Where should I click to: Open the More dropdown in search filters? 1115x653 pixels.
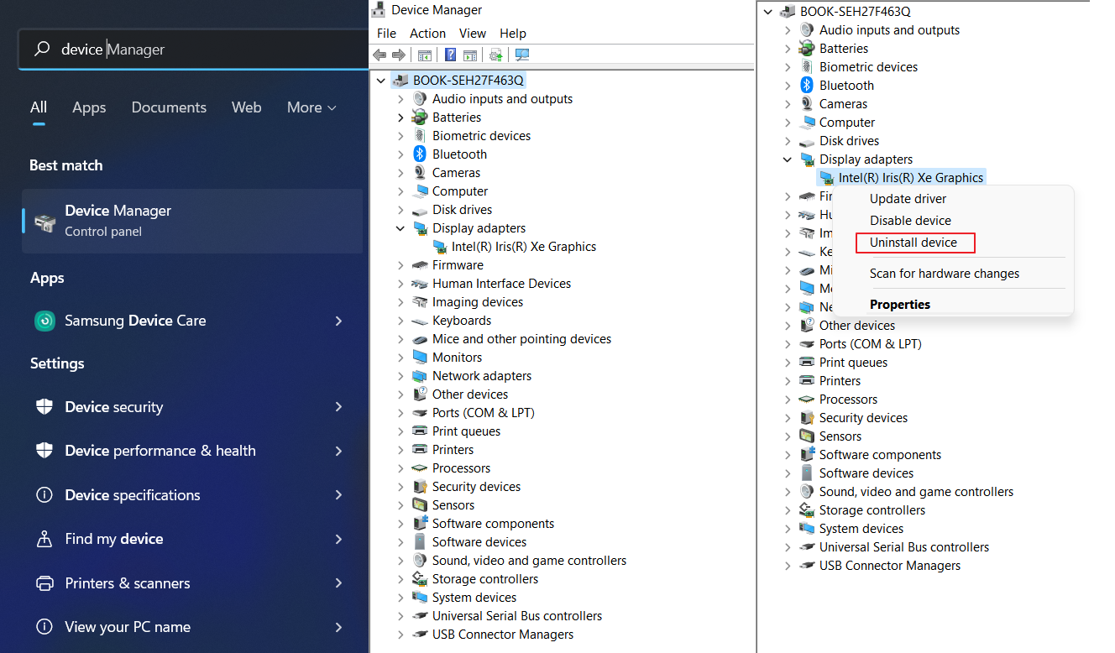point(311,107)
